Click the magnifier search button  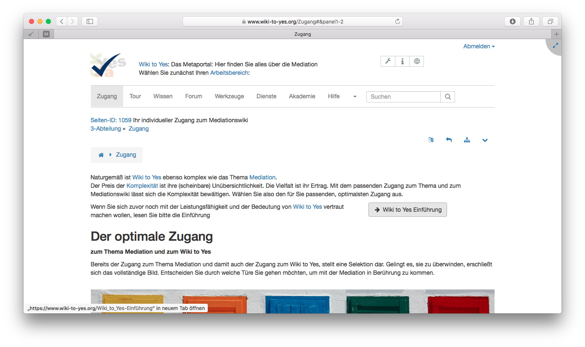click(447, 97)
